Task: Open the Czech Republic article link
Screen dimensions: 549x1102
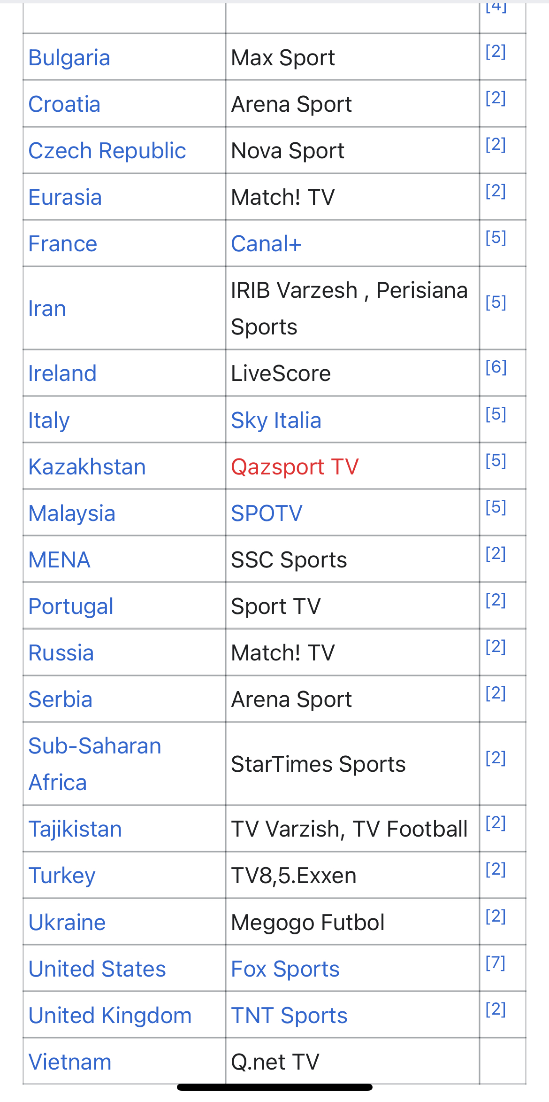Action: pos(107,151)
